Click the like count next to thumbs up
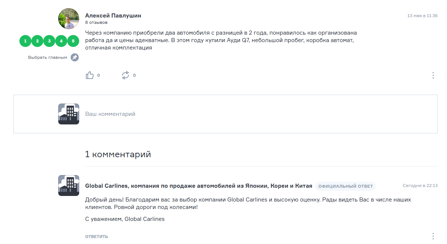447x244 pixels. point(99,75)
